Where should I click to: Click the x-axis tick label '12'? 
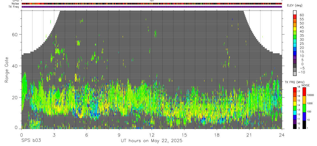tap(152, 135)
